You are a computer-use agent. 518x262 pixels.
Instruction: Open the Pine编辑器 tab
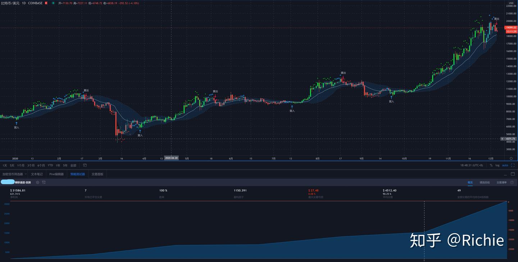(x=57, y=174)
